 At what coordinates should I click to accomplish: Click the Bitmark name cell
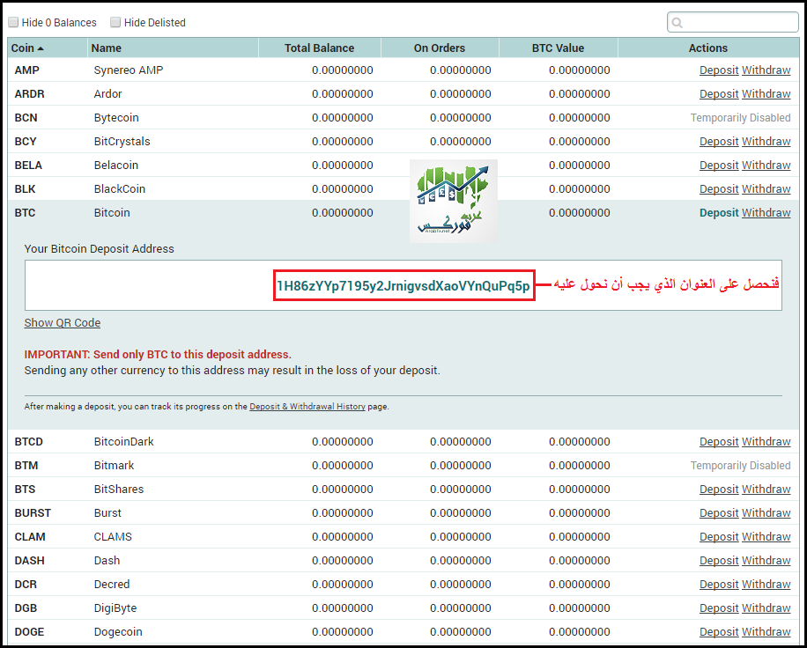coord(114,466)
